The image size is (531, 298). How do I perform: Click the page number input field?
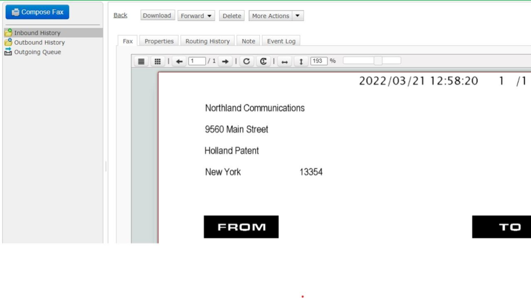click(x=197, y=61)
